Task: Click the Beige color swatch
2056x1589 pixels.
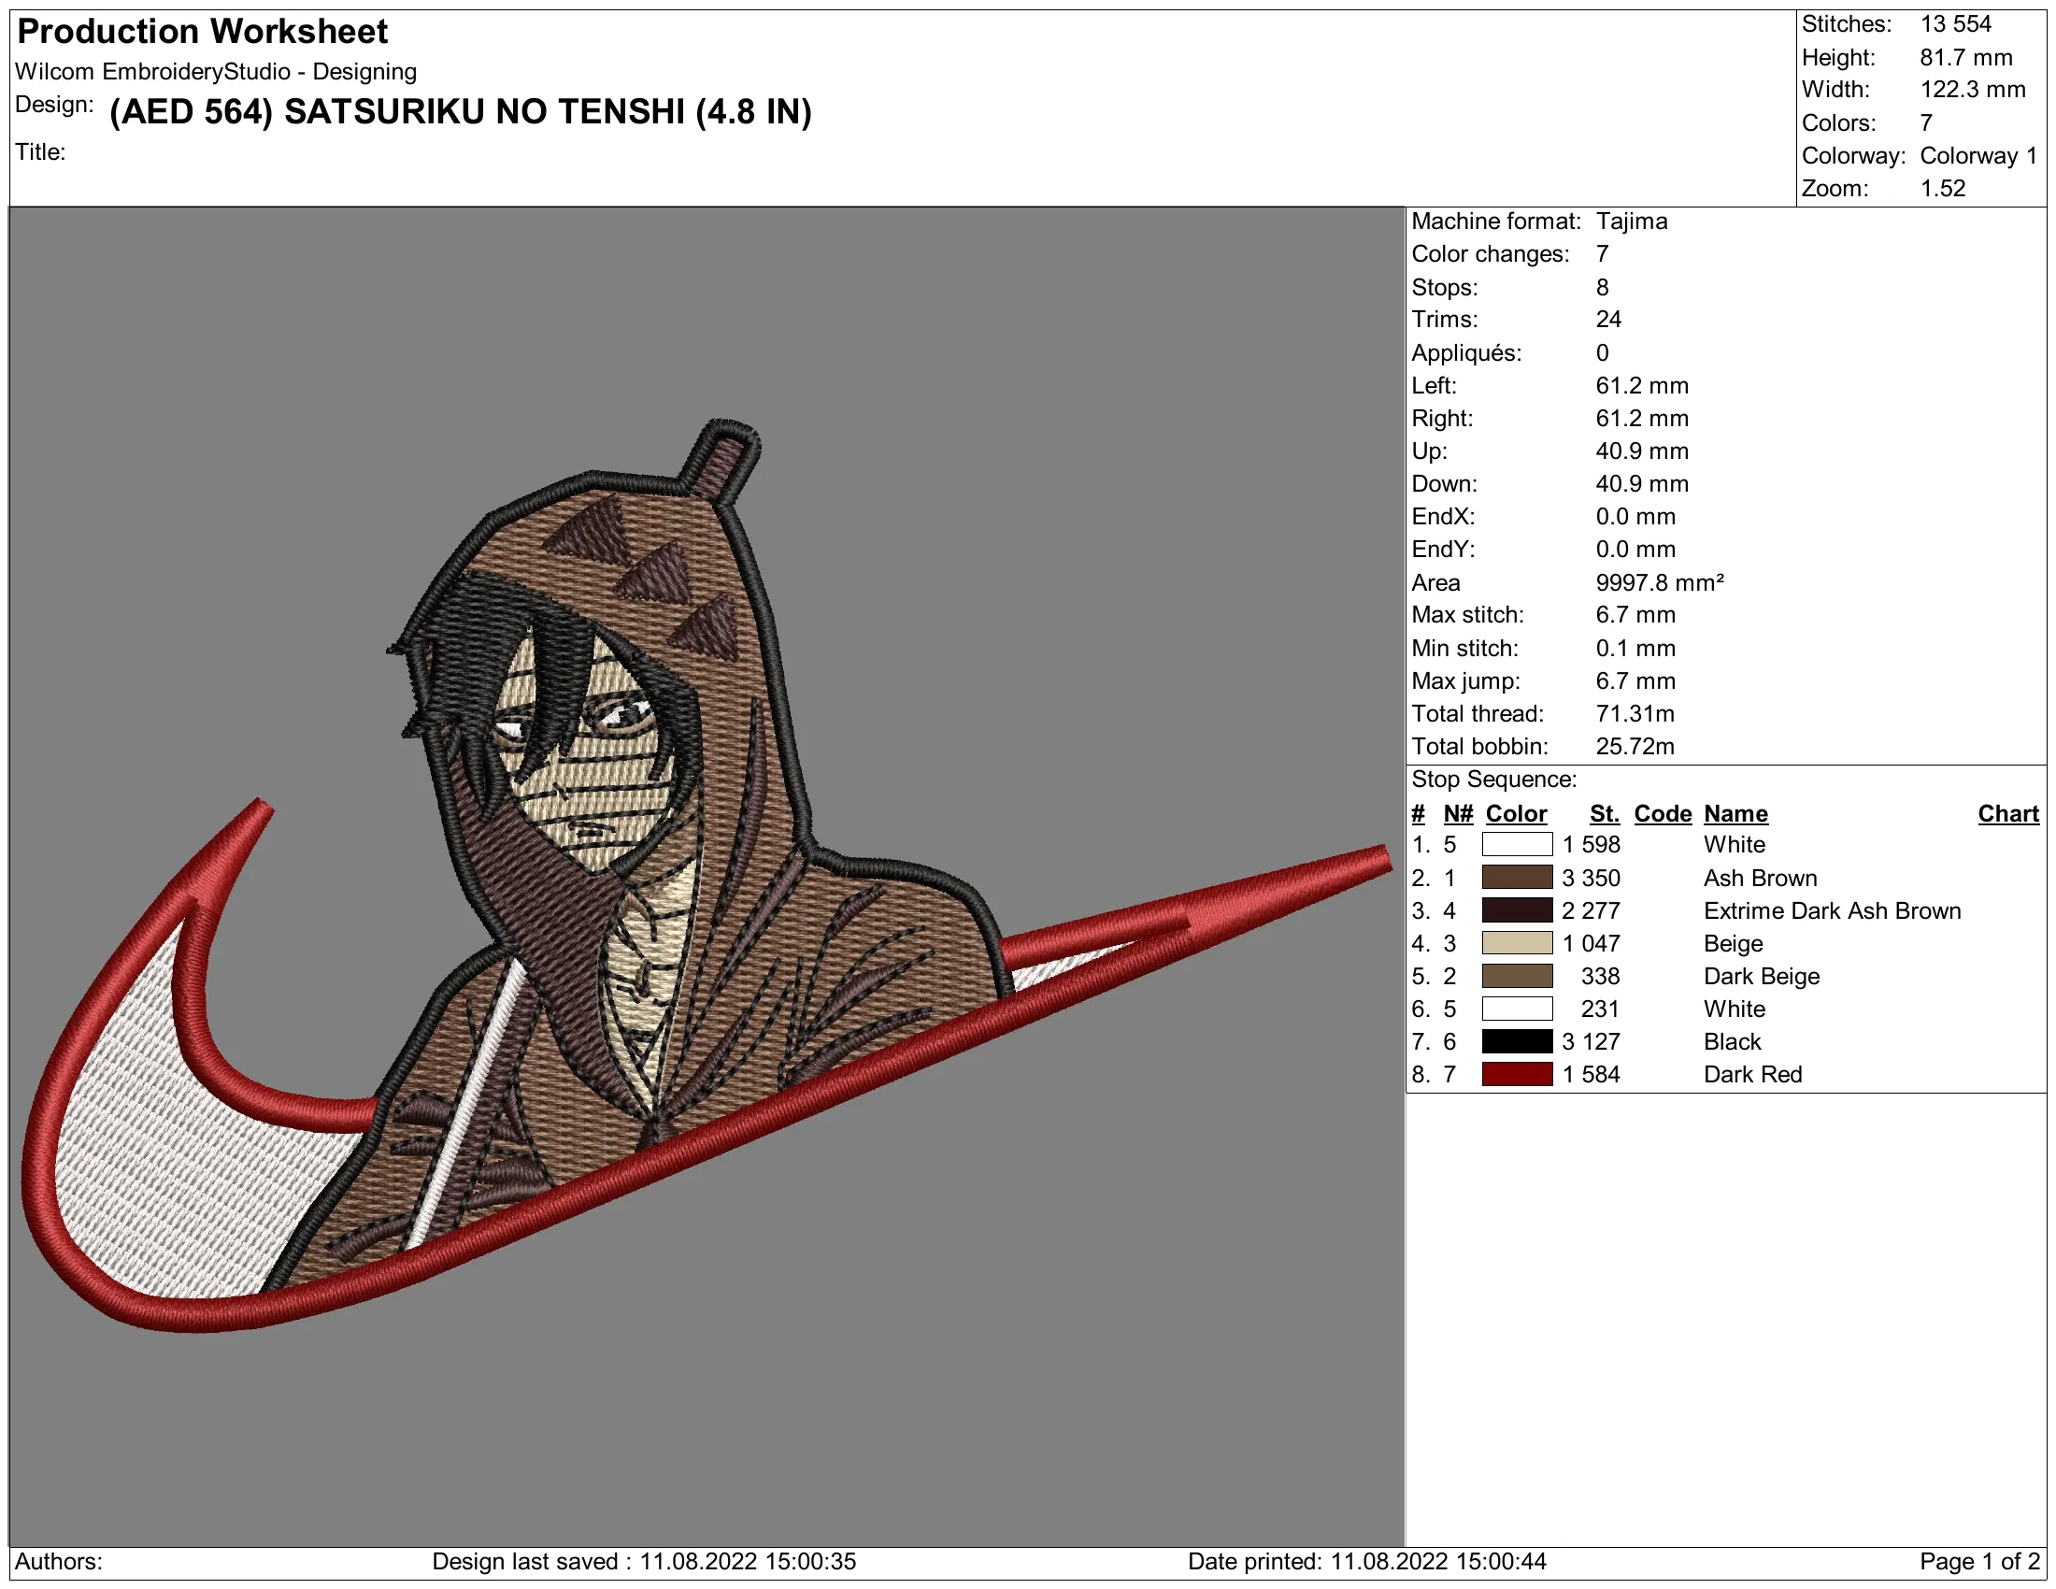Action: pyautogui.click(x=1517, y=943)
